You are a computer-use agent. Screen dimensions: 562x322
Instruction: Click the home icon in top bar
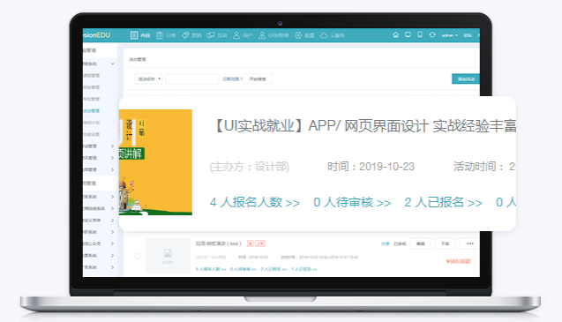[395, 34]
